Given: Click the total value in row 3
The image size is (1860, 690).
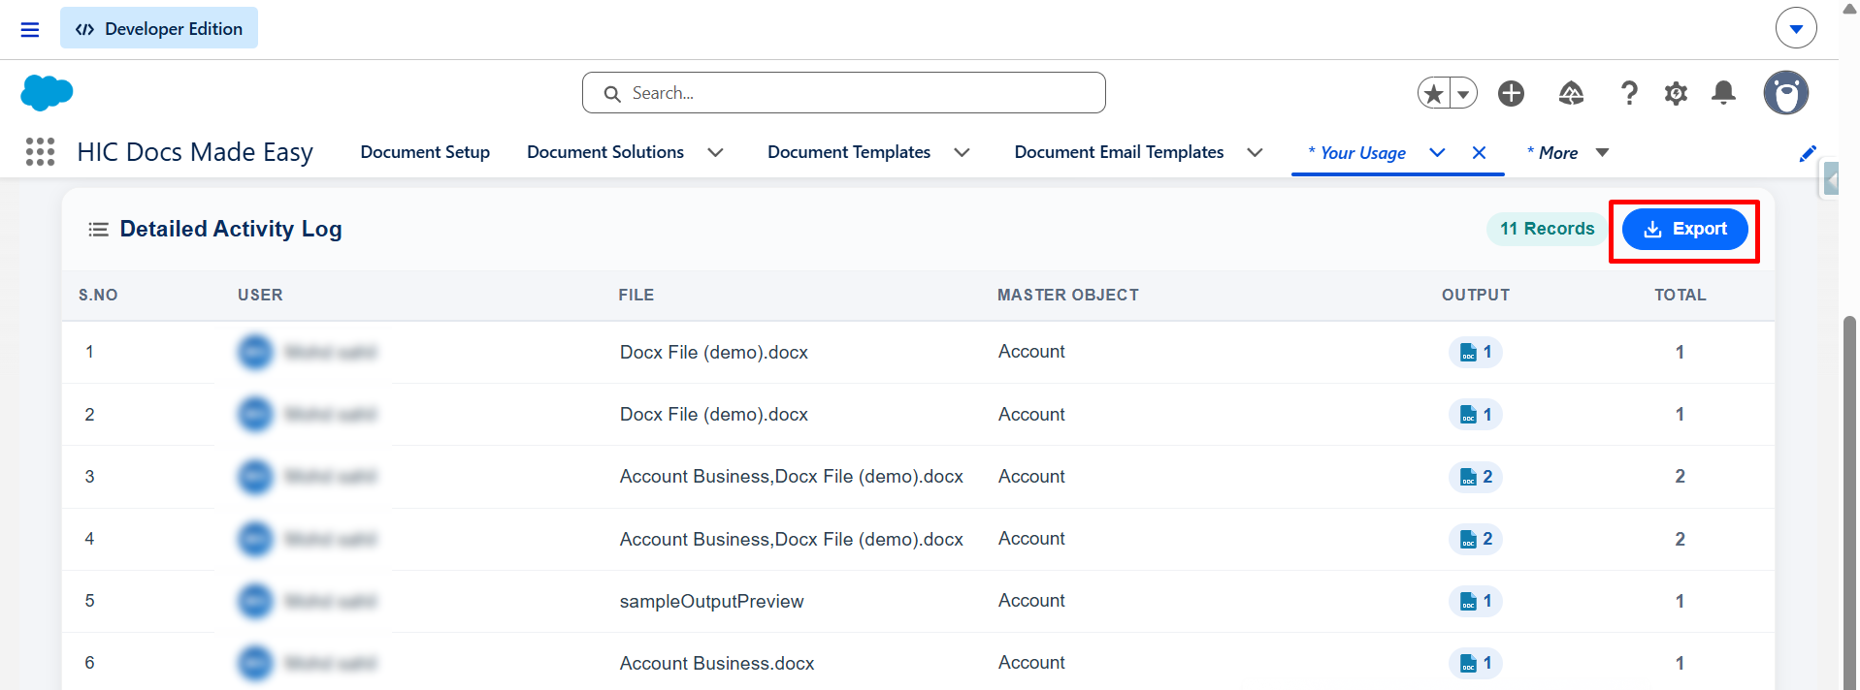Looking at the screenshot, I should coord(1681,477).
